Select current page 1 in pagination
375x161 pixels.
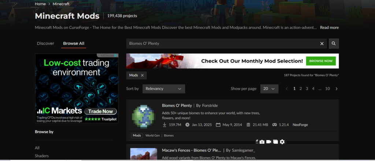coord(294,89)
